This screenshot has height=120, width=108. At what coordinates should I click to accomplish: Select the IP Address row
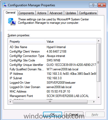pos(52,74)
